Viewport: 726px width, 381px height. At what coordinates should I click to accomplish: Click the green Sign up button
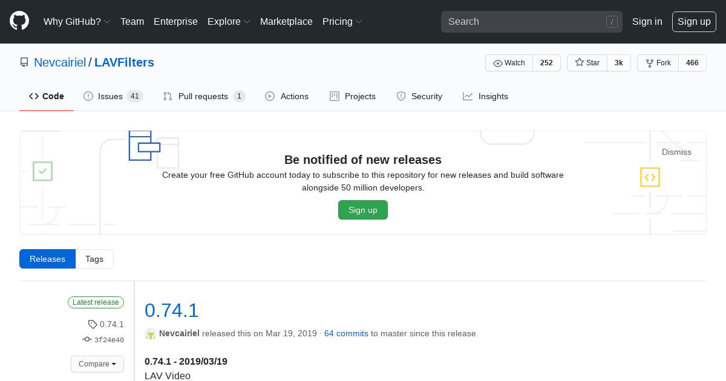pyautogui.click(x=363, y=210)
